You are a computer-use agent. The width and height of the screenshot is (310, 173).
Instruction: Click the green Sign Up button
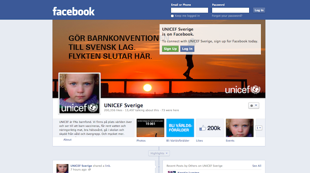coord(170,49)
